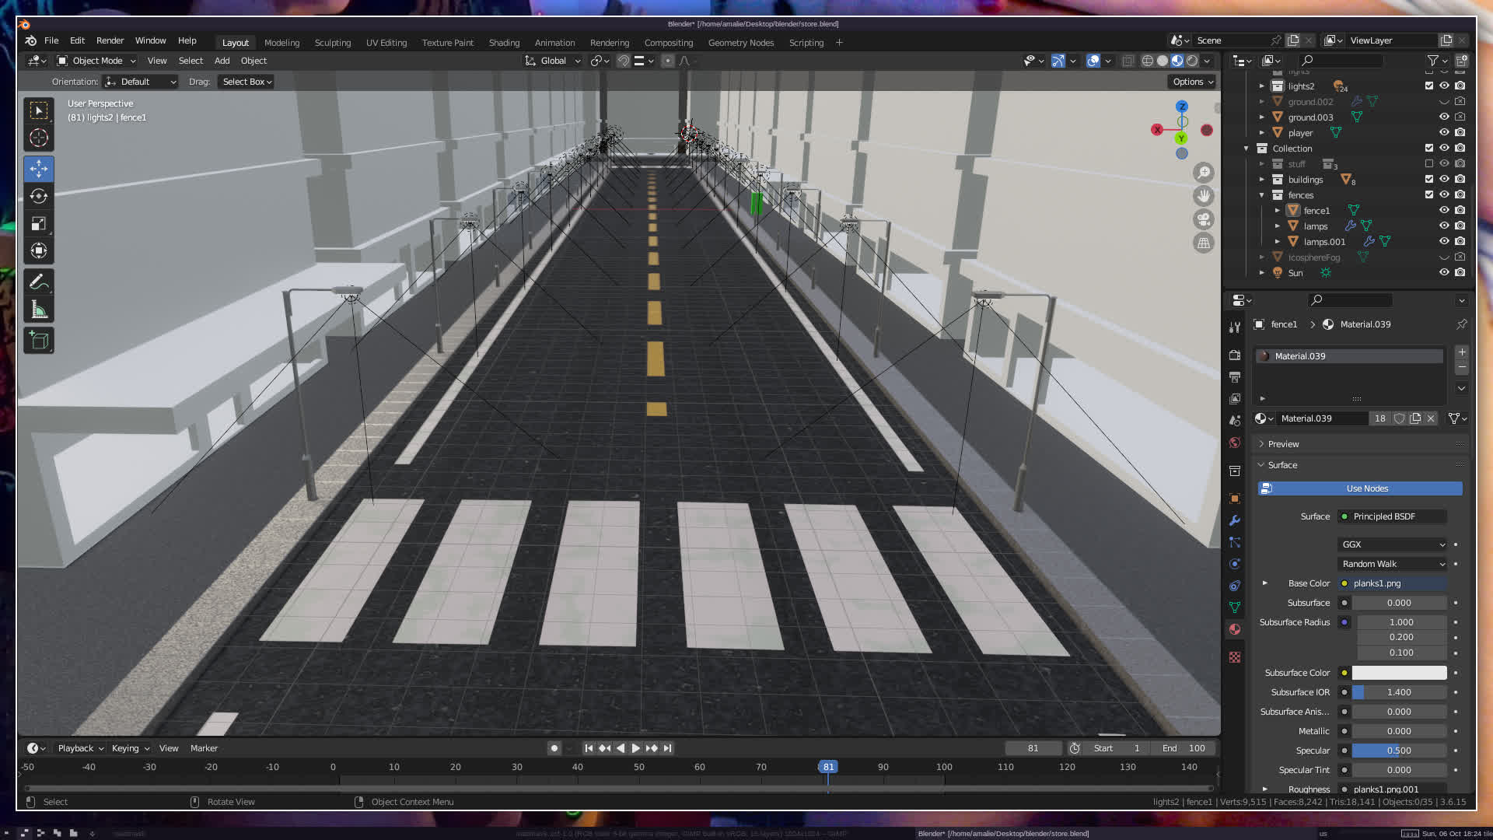Viewport: 1493px width, 840px height.
Task: Hide the Sun light in the viewport
Action: tap(1444, 273)
